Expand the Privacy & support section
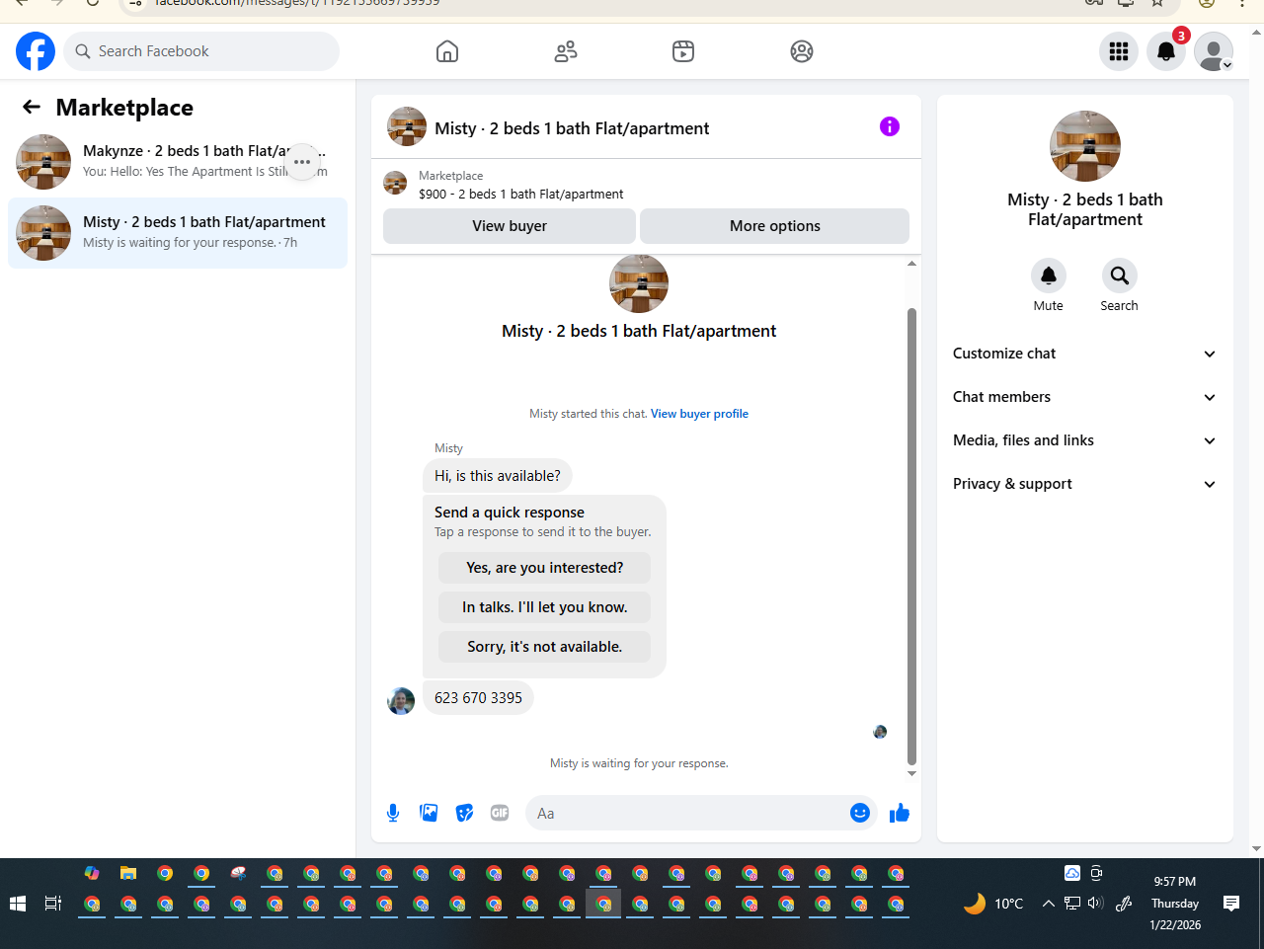 pos(1085,484)
